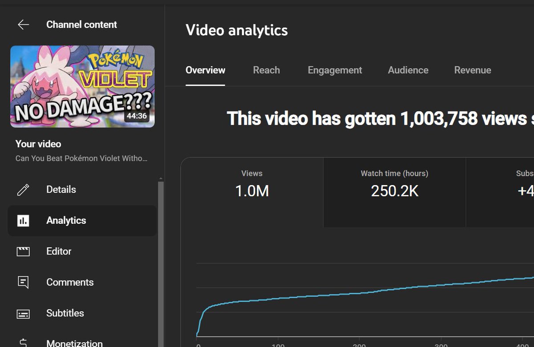Click the Monetization dollar icon
Image resolution: width=534 pixels, height=347 pixels.
pyautogui.click(x=23, y=343)
